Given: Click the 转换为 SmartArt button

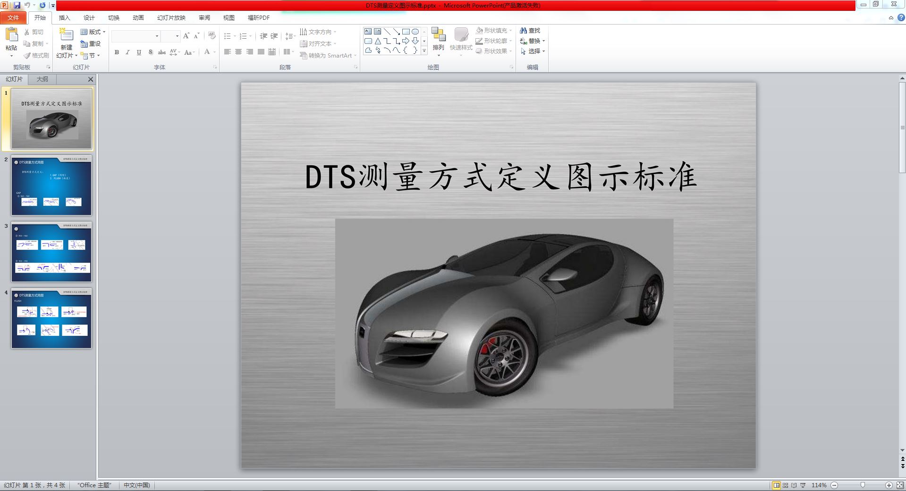Looking at the screenshot, I should tap(330, 56).
